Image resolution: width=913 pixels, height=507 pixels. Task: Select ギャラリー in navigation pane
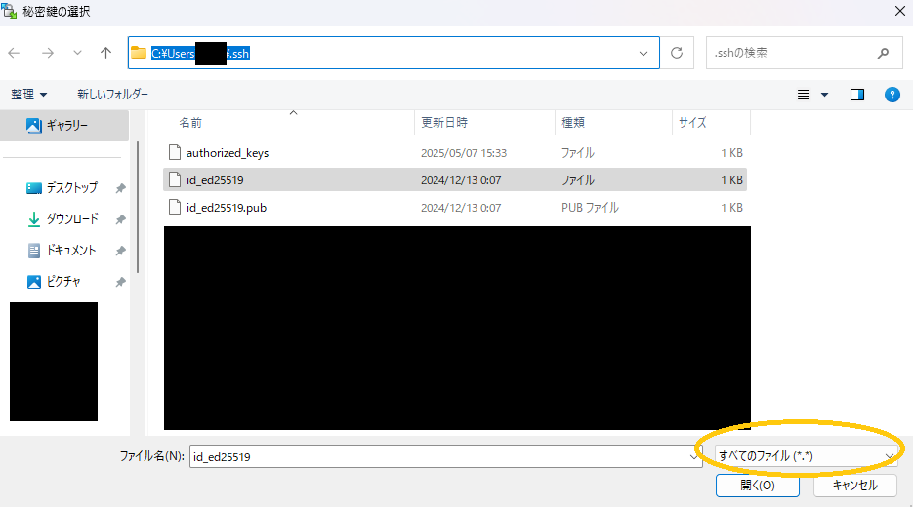(64, 125)
